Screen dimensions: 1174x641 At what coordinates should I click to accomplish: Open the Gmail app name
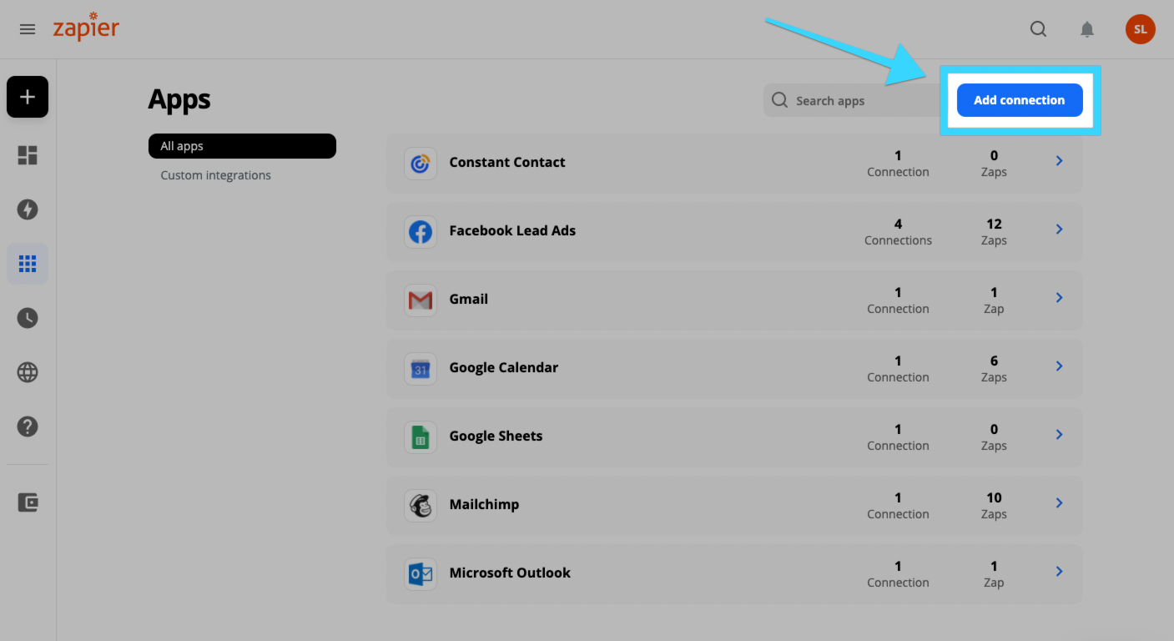469,299
